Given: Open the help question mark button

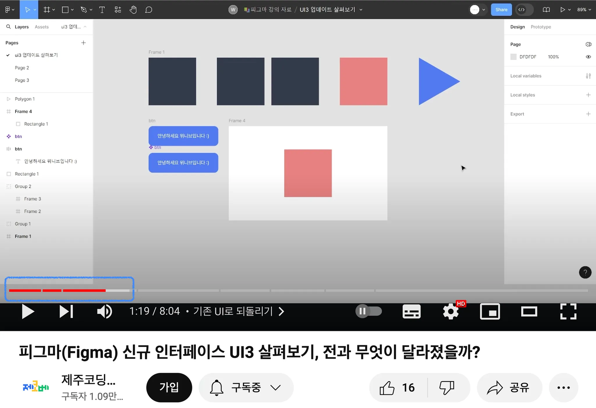Looking at the screenshot, I should click(585, 272).
